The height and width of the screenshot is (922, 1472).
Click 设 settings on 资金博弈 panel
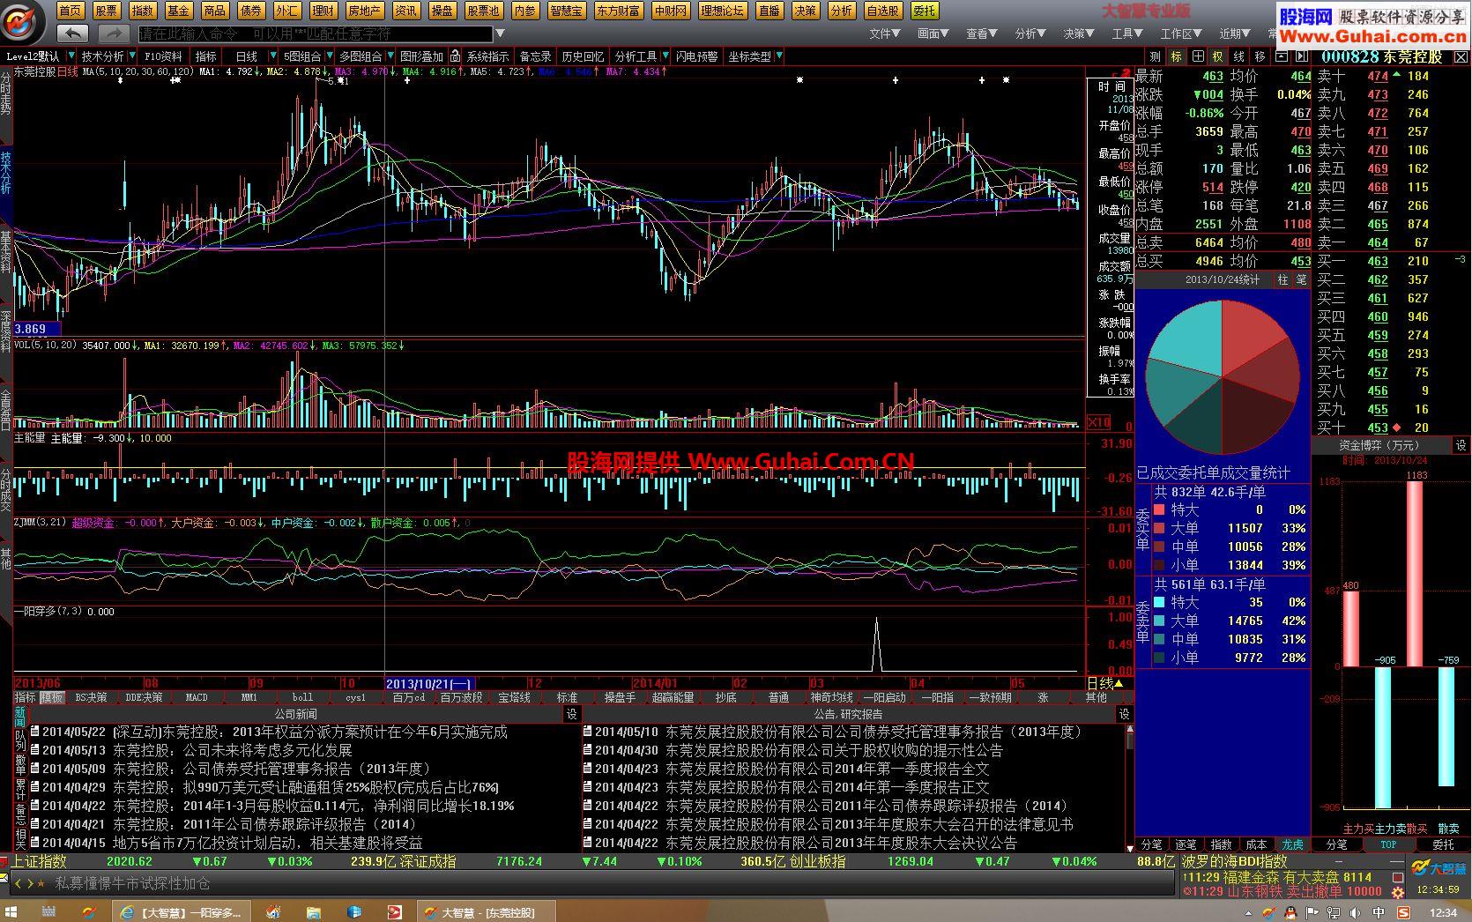tap(1461, 446)
